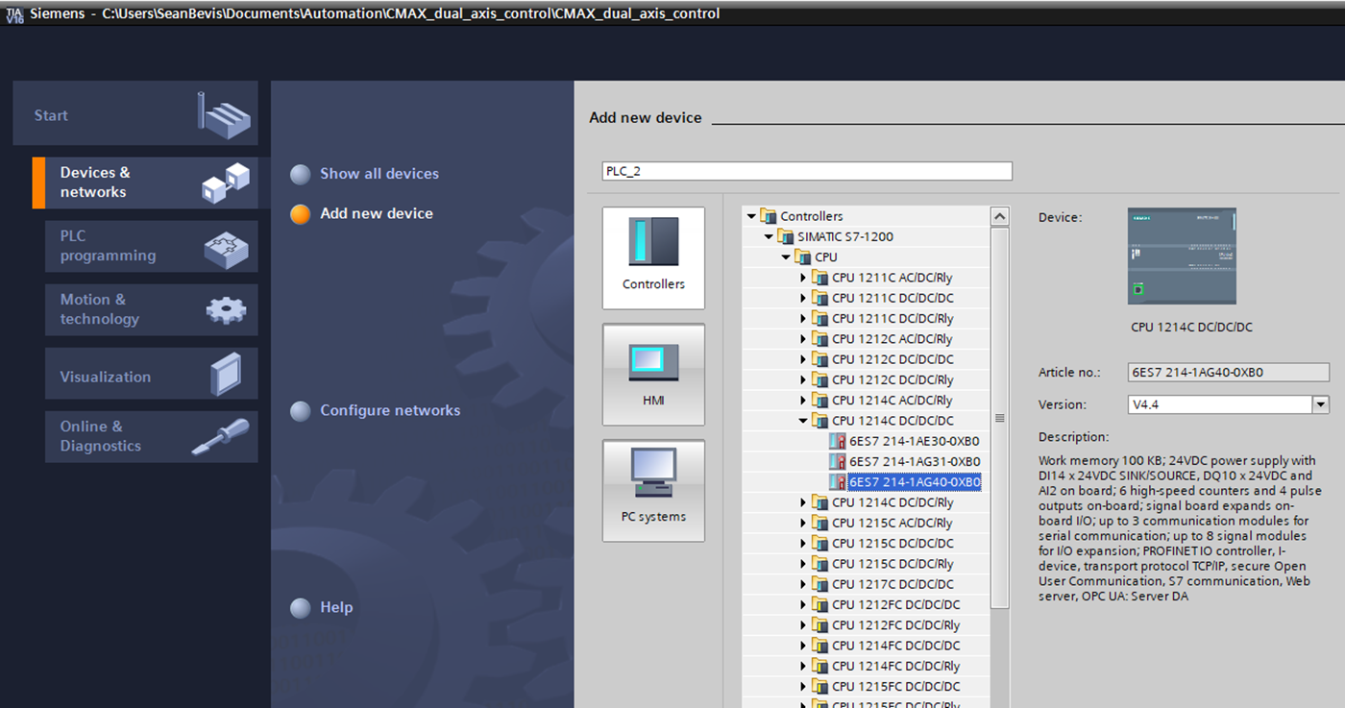Select 6ES7 214-1AG31-0XB0 article entry

pyautogui.click(x=914, y=461)
